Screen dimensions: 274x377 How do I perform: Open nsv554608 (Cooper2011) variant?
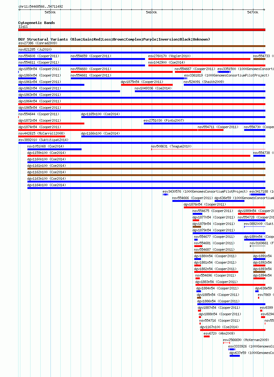pos(39,56)
